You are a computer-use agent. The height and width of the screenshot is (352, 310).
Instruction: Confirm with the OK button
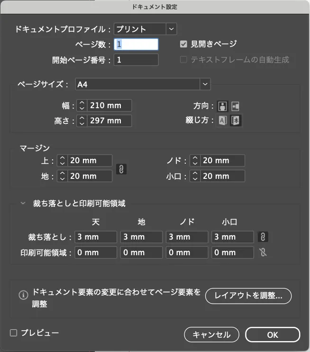[x=273, y=335]
